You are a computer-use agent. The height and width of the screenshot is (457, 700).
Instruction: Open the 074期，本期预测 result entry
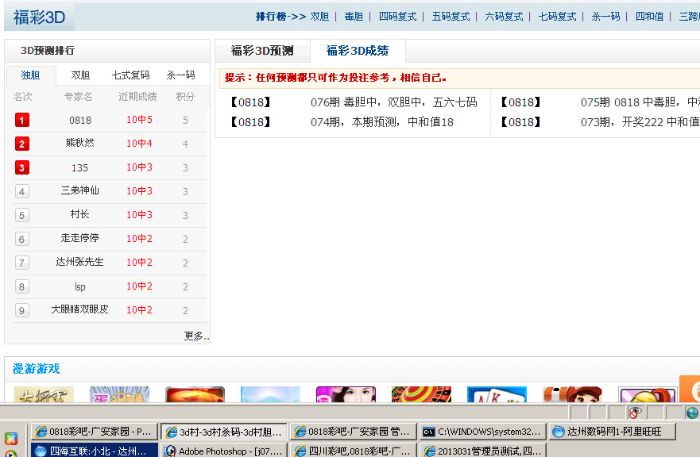click(382, 122)
